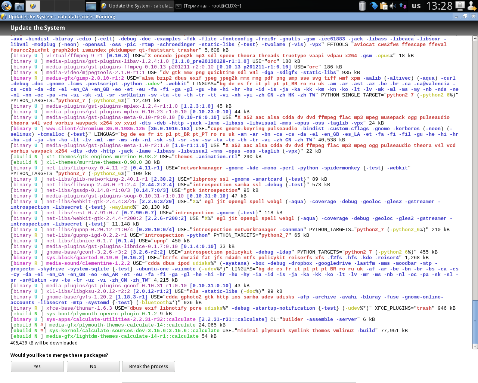Open the Calculate Linux main menu icon

click(x=6, y=6)
